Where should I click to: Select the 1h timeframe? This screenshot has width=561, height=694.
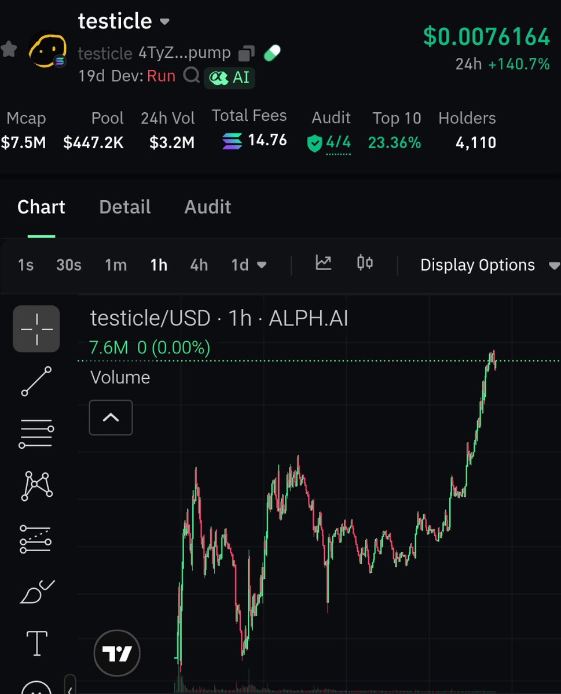[159, 265]
